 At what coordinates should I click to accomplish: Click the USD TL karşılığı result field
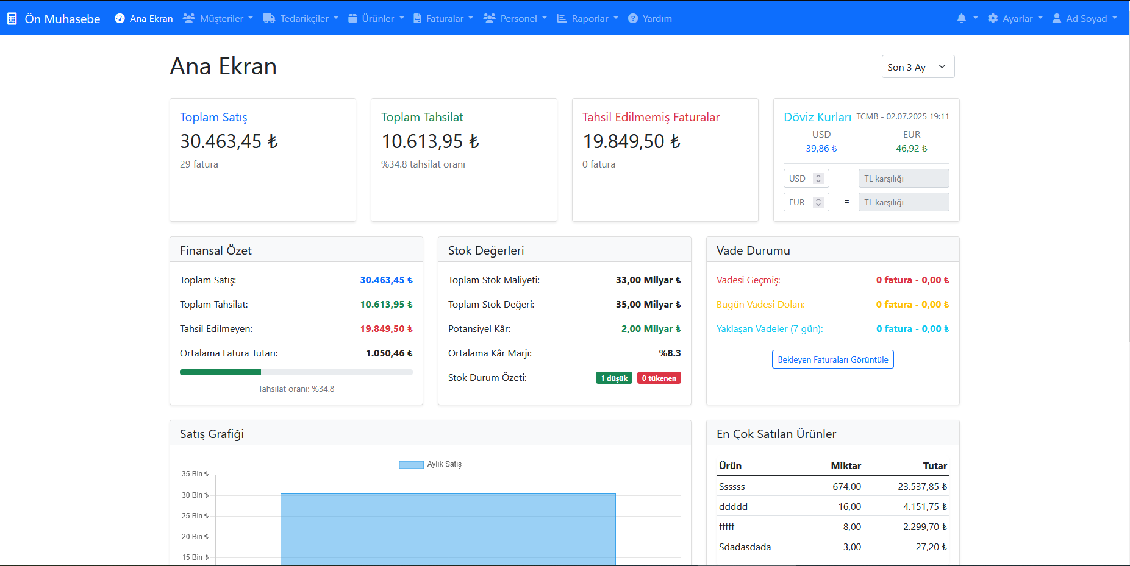pos(904,179)
